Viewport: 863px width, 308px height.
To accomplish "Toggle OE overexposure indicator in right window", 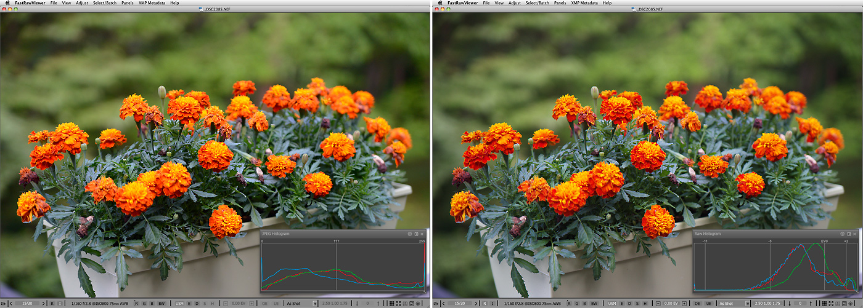I will [x=697, y=304].
